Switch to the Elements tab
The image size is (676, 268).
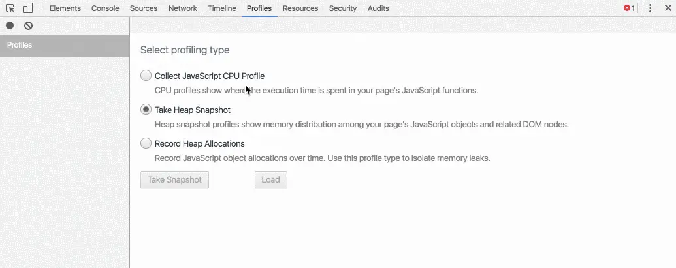[65, 8]
